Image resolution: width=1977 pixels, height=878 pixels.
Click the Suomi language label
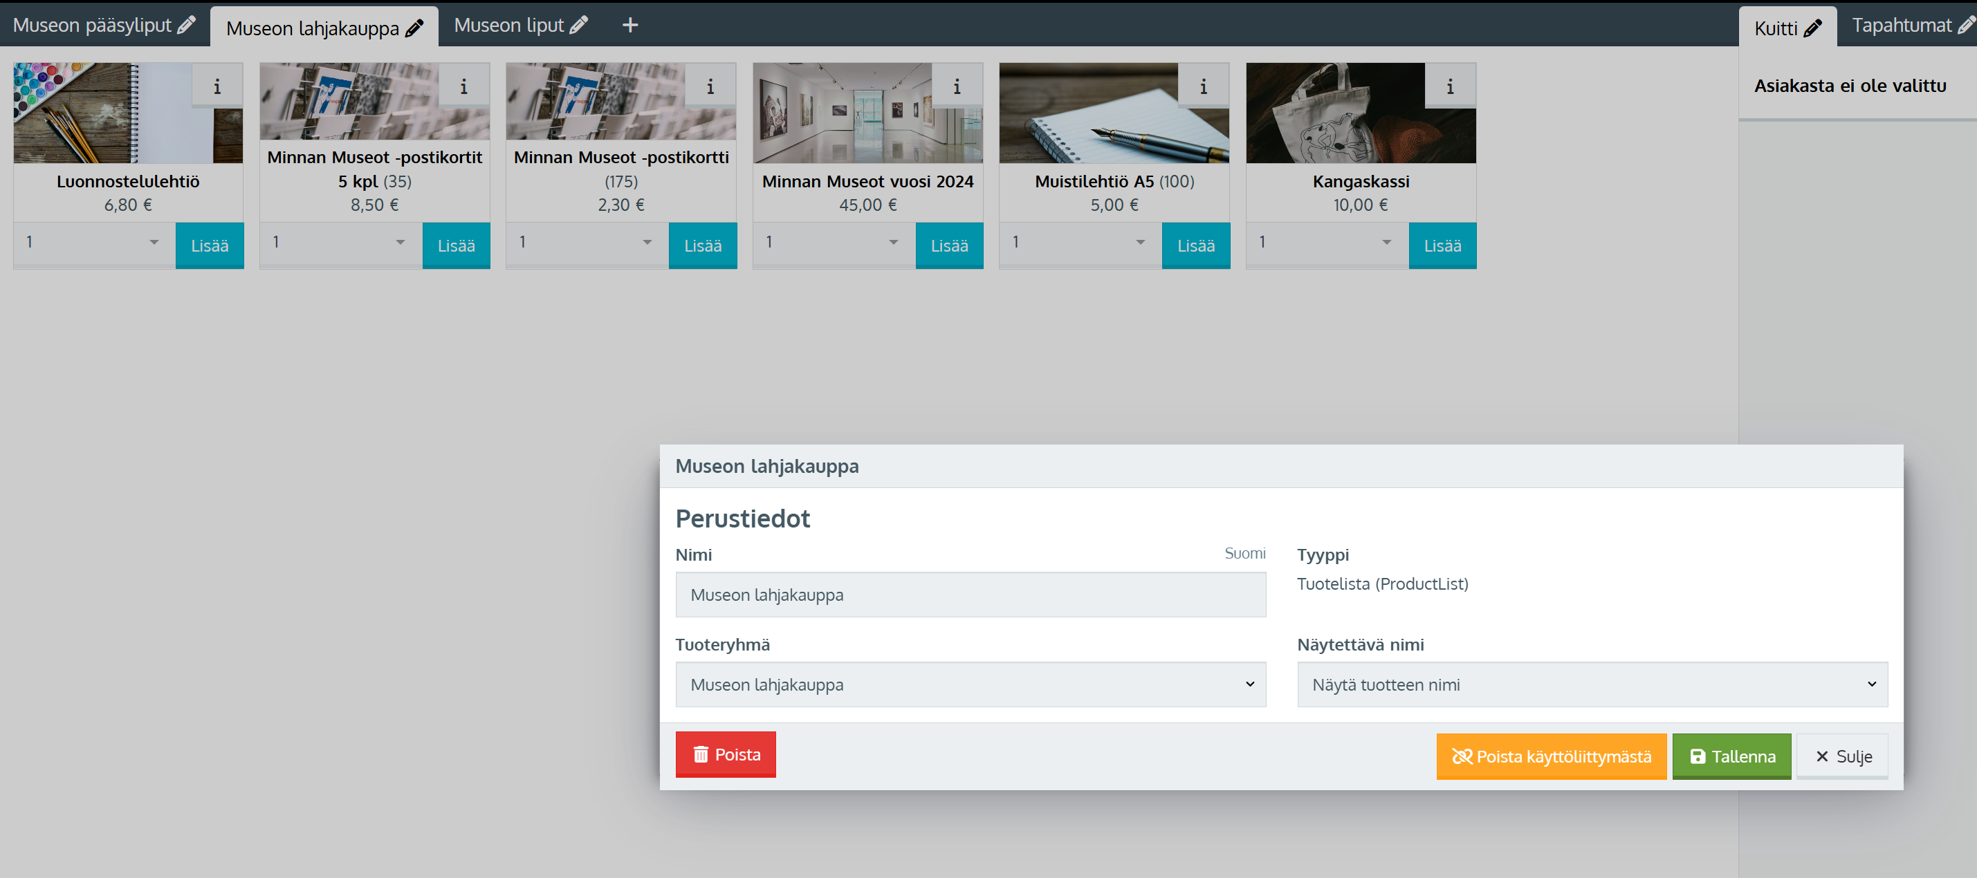[1245, 554]
